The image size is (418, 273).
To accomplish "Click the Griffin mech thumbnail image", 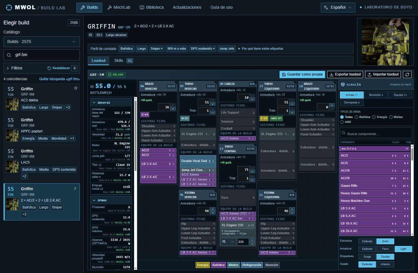I will 385,42.
